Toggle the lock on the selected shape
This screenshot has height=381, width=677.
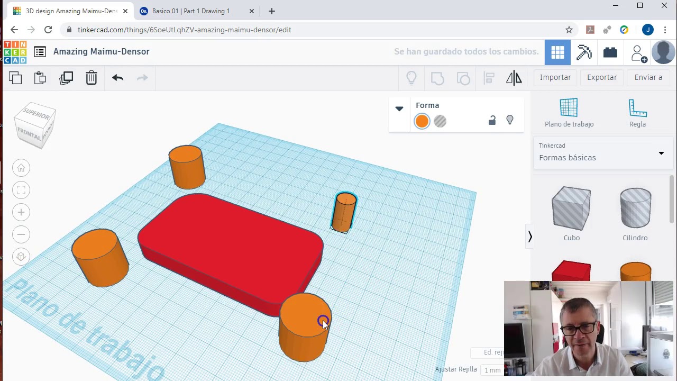click(x=492, y=121)
